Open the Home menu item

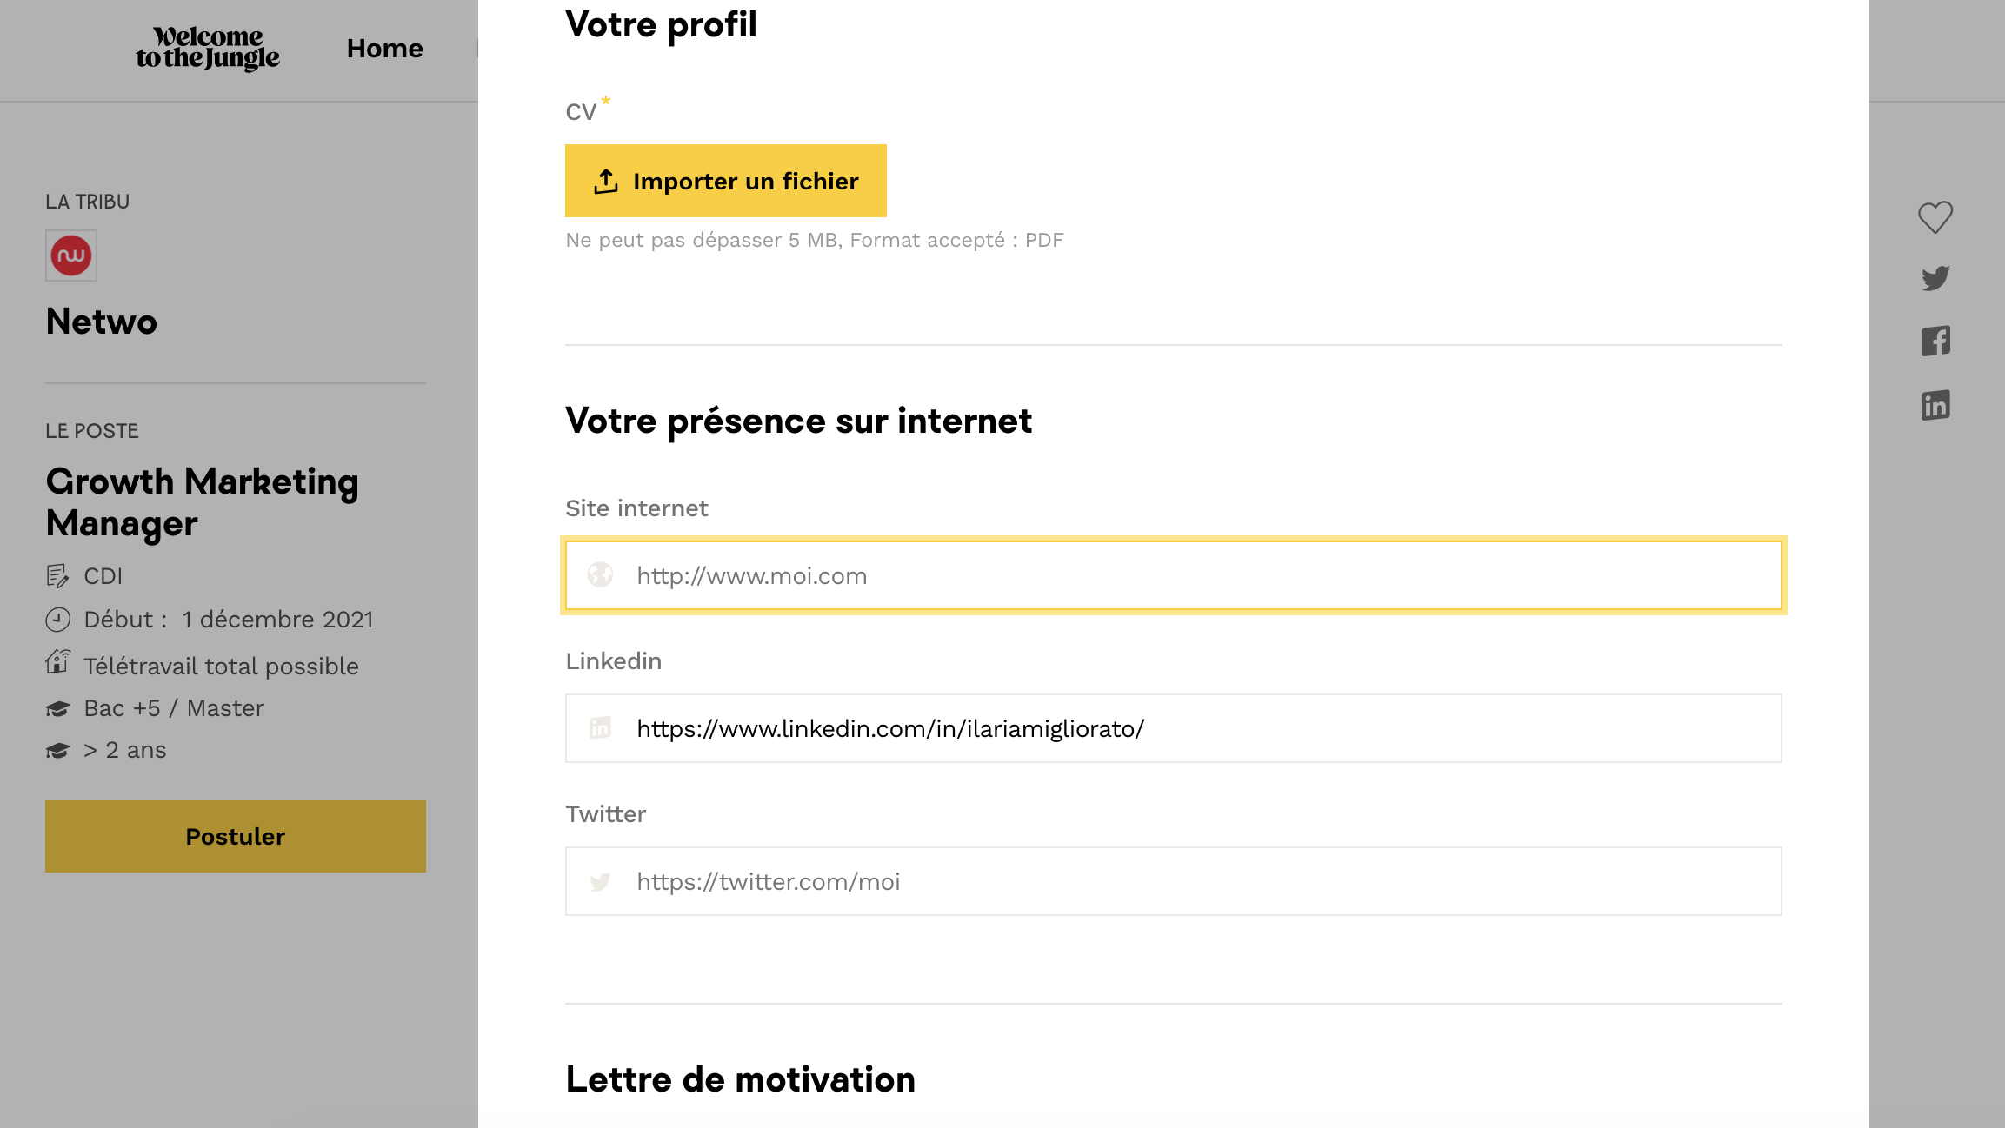(x=384, y=49)
